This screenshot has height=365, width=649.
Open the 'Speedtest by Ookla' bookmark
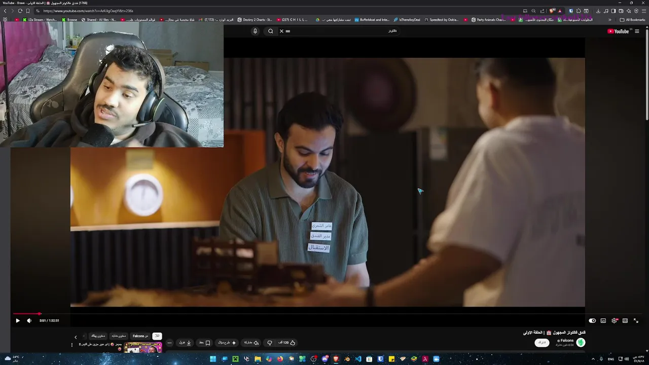click(x=441, y=20)
